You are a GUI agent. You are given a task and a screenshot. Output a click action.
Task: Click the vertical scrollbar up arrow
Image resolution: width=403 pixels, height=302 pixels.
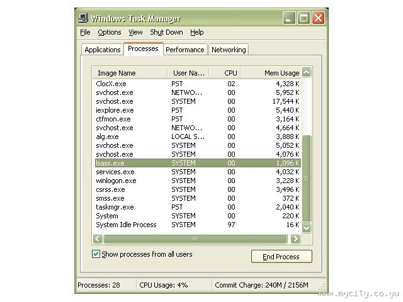(x=306, y=72)
